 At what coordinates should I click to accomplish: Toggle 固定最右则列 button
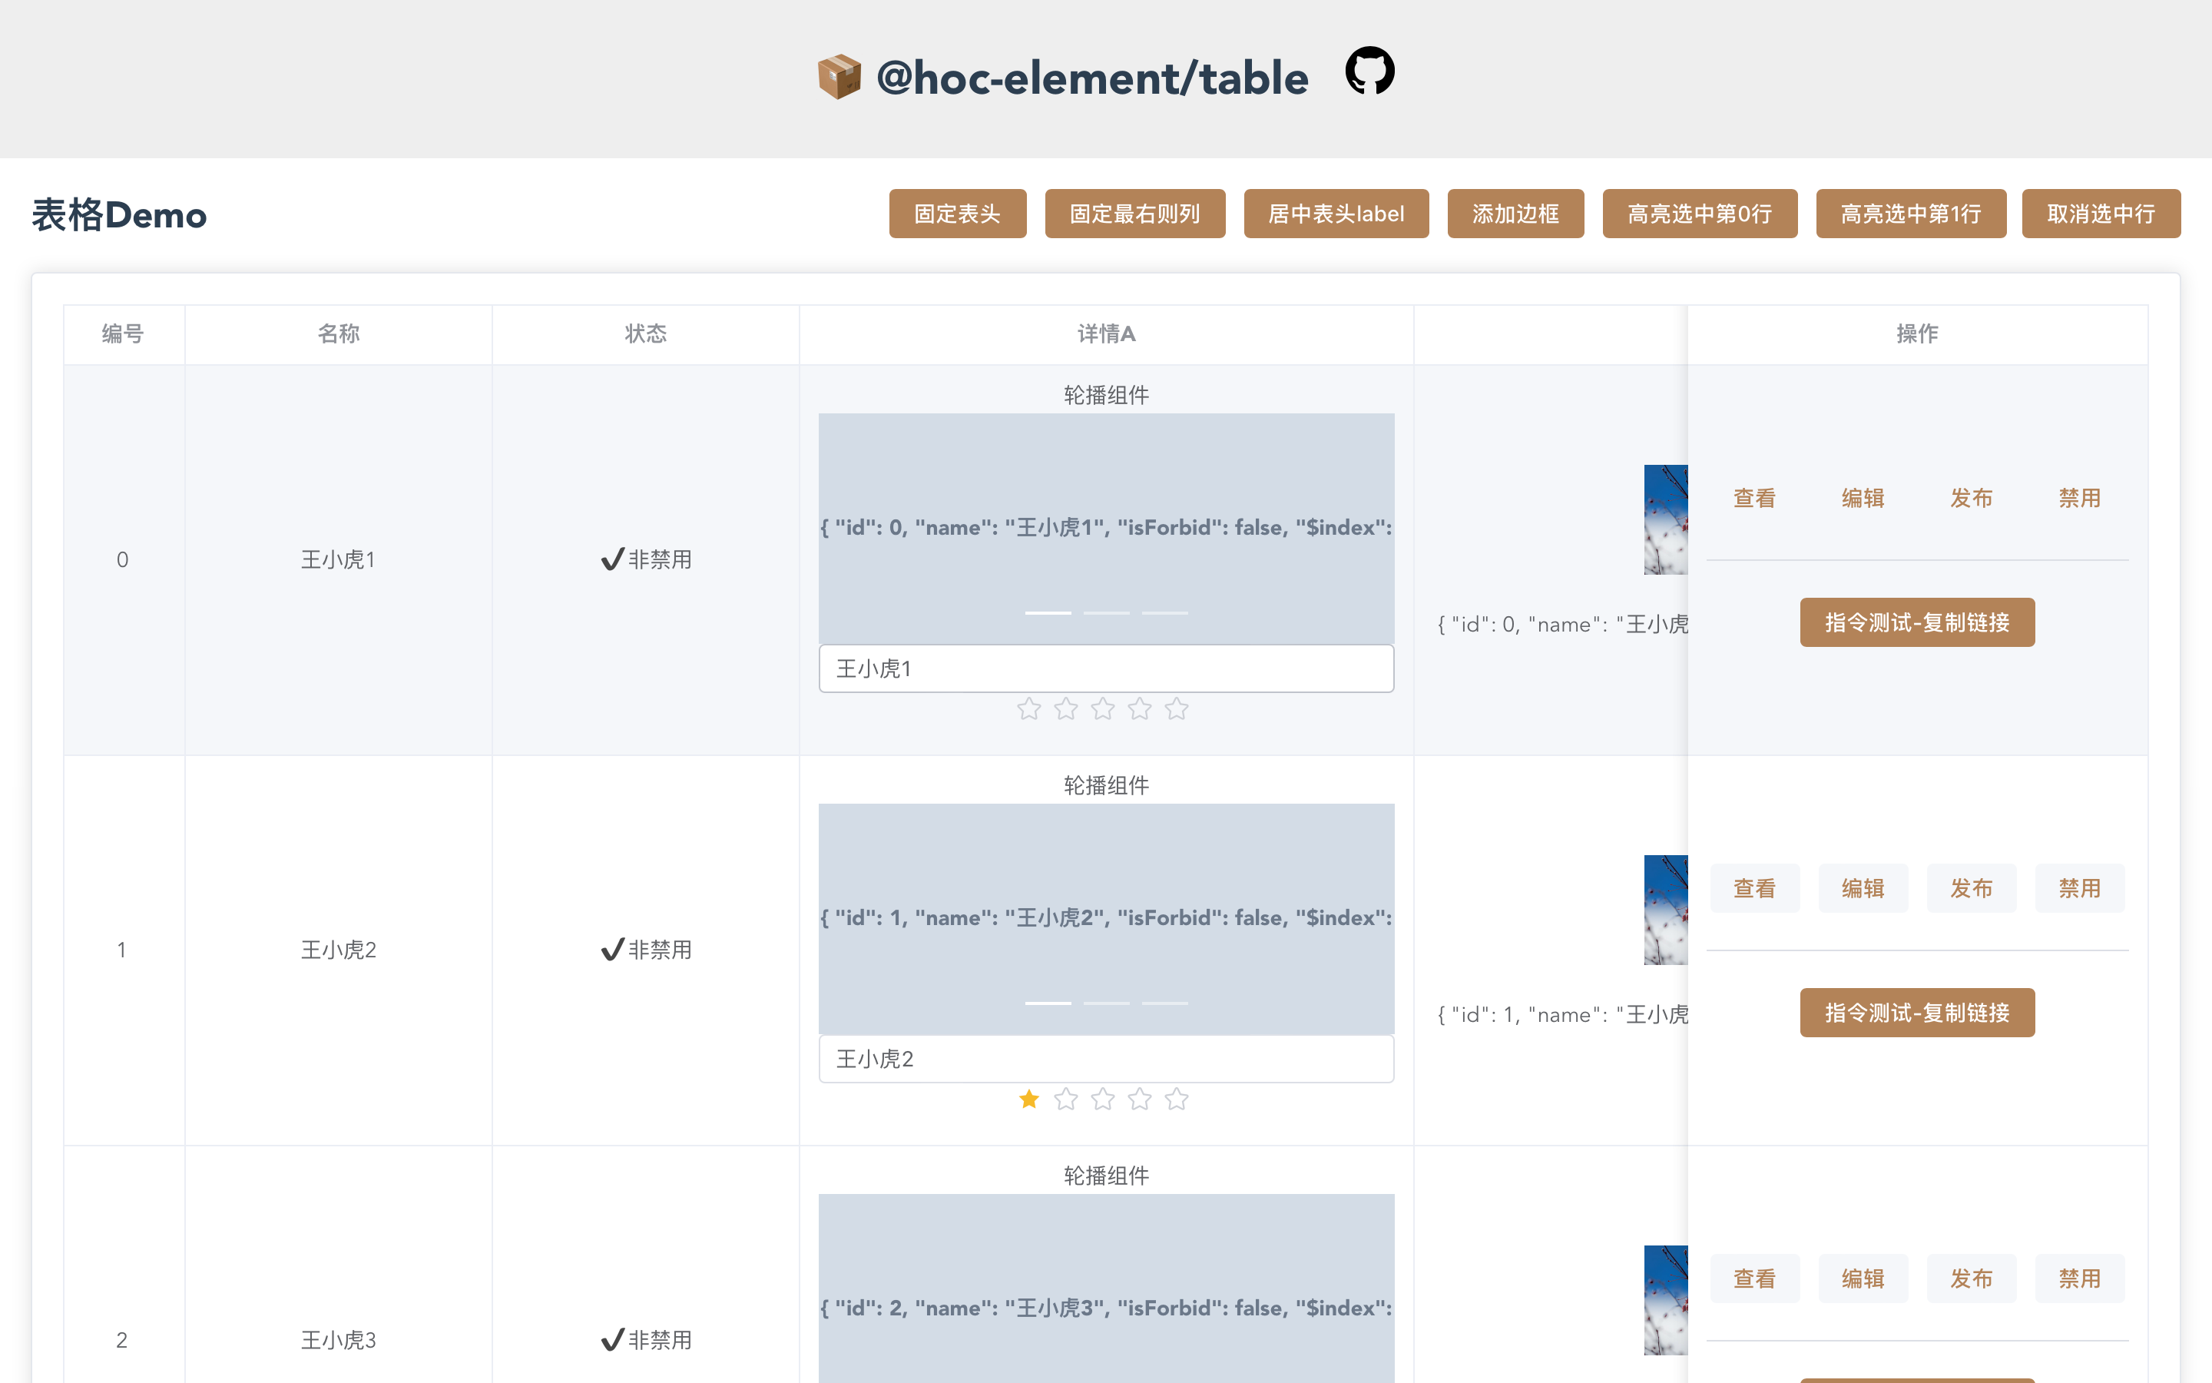tap(1134, 214)
